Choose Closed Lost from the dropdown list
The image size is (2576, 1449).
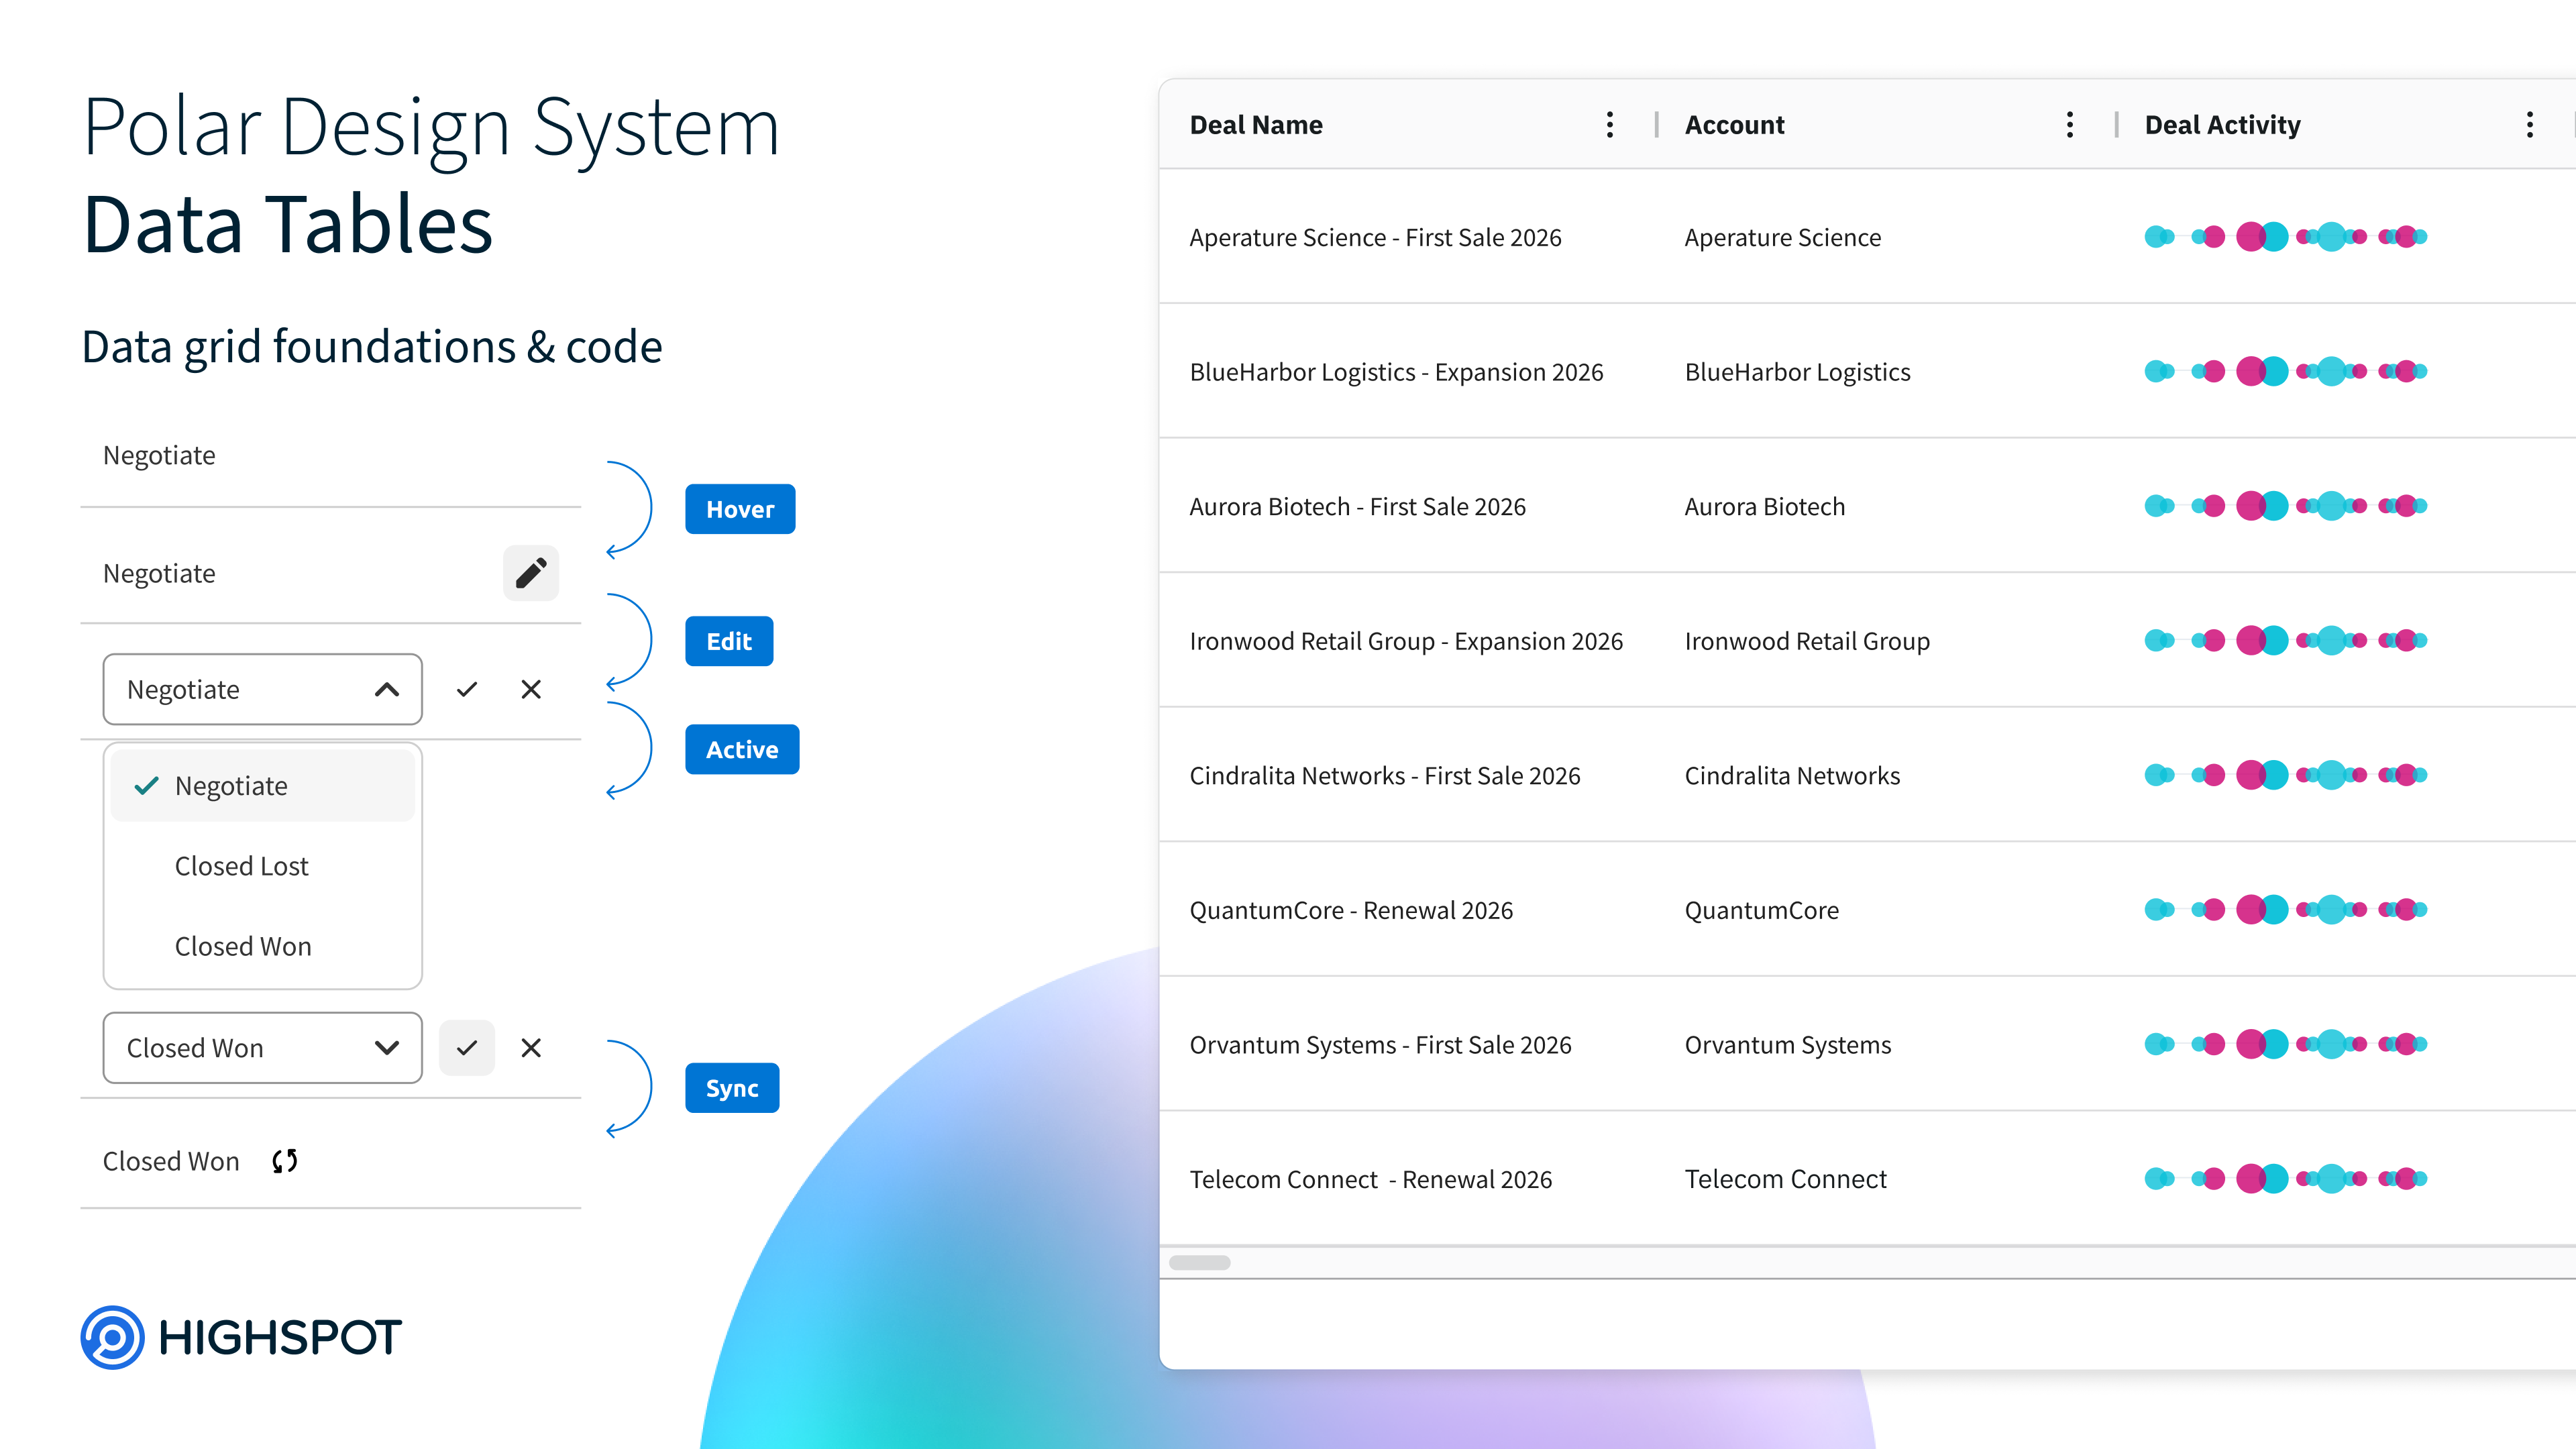point(241,866)
